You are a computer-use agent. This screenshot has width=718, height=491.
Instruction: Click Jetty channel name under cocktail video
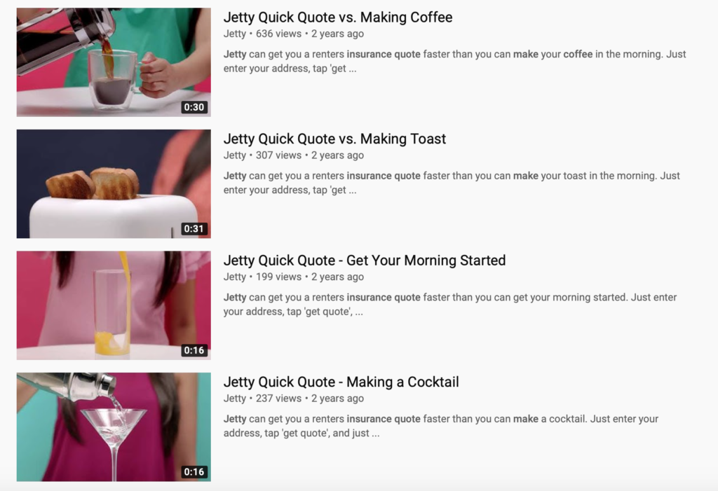tap(234, 399)
